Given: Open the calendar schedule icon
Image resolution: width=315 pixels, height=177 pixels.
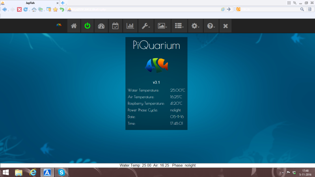Looking at the screenshot, I should coord(116,26).
